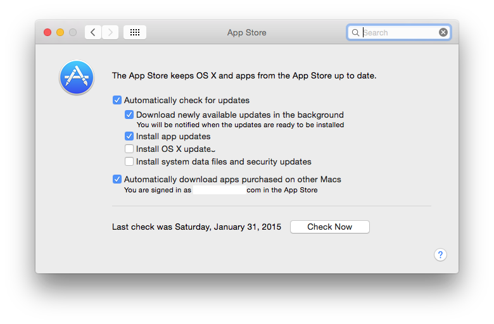The height and width of the screenshot is (324, 494).
Task: Click the App Store window title
Action: (x=247, y=33)
